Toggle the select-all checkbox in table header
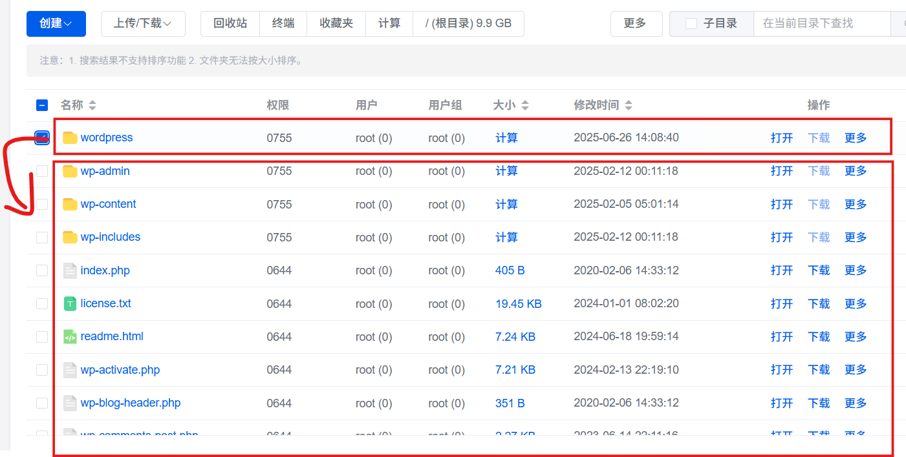The width and height of the screenshot is (906, 457). 42,105
